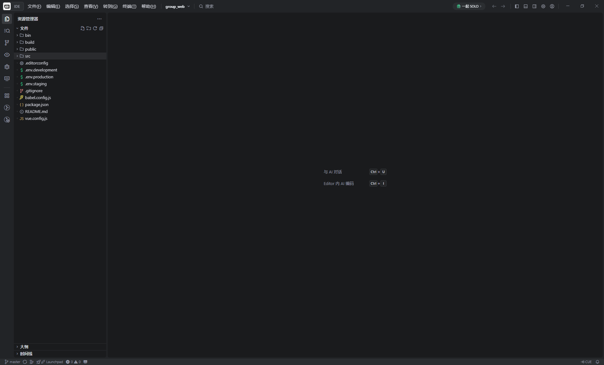Click the new file icon in explorer
Image resolution: width=604 pixels, height=365 pixels.
pyautogui.click(x=82, y=28)
